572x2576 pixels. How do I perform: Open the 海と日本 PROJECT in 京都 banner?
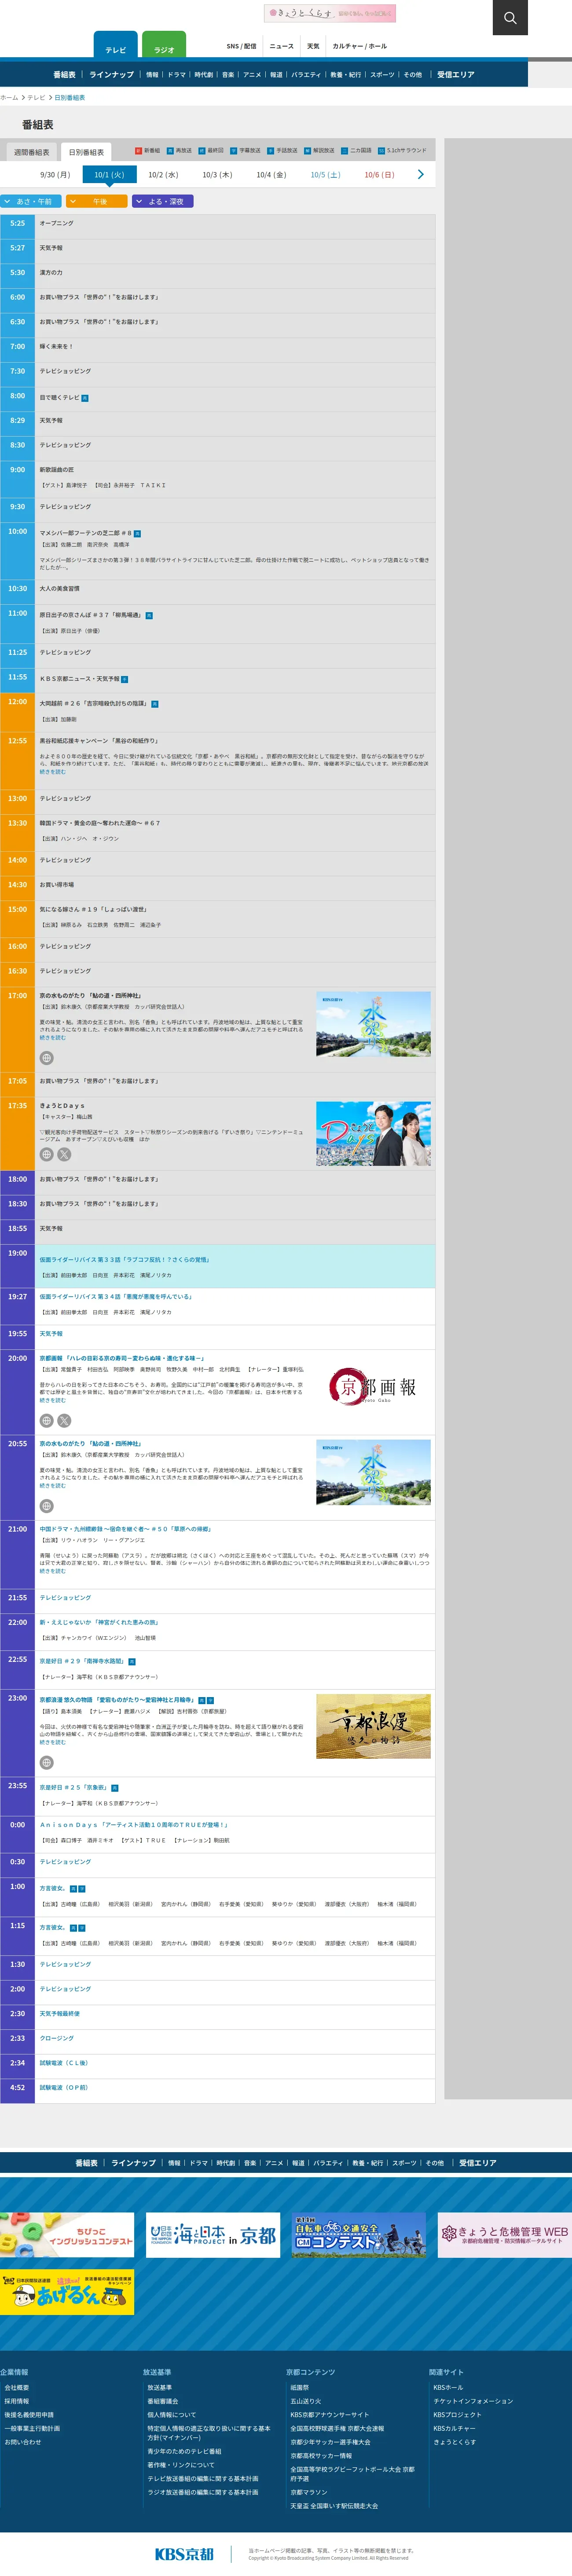[213, 2234]
